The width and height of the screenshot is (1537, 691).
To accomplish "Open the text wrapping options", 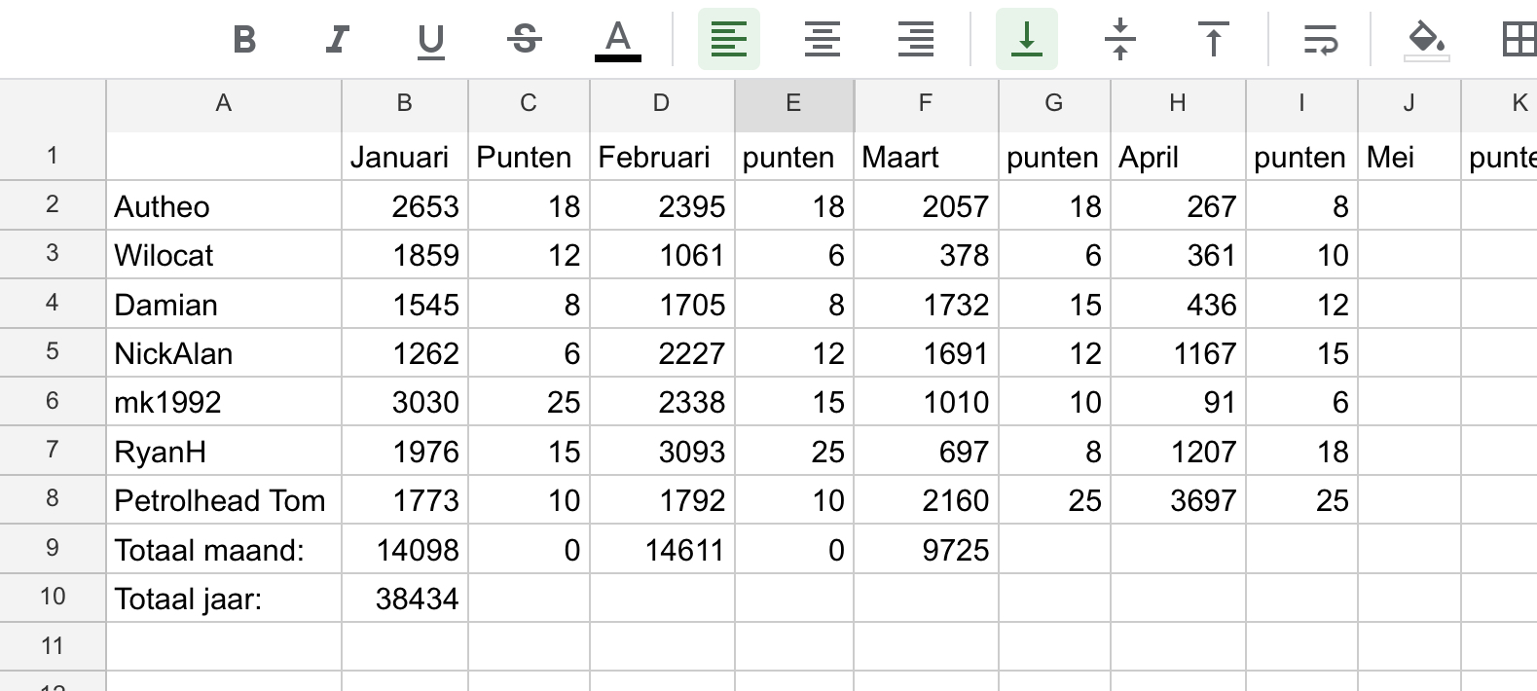I will pos(1320,40).
